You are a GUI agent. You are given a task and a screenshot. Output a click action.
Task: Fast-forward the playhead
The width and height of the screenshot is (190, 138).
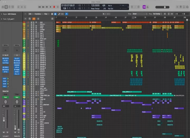(x=43, y=7)
